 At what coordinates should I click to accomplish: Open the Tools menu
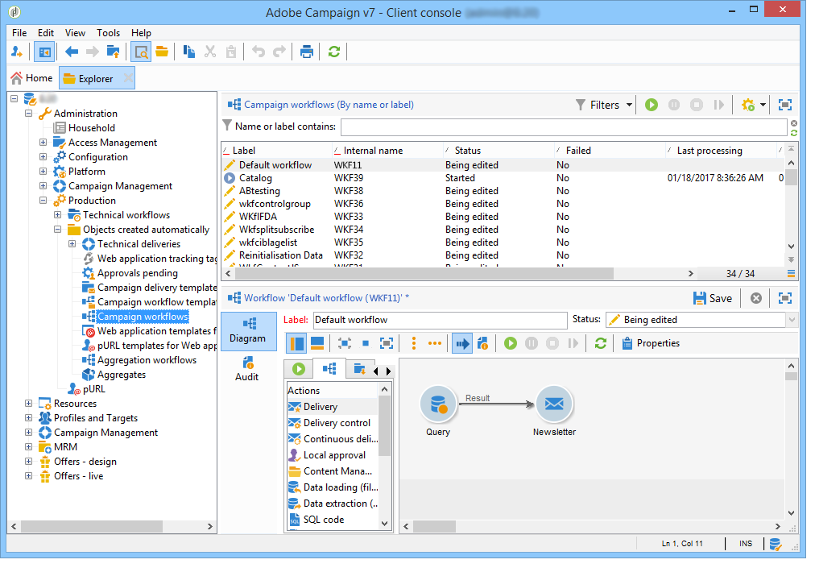coord(108,33)
